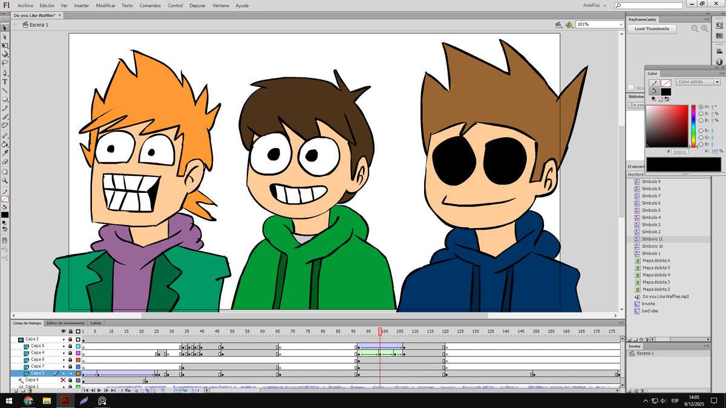The width and height of the screenshot is (726, 408).
Task: Select the Text tool
Action: 5,82
